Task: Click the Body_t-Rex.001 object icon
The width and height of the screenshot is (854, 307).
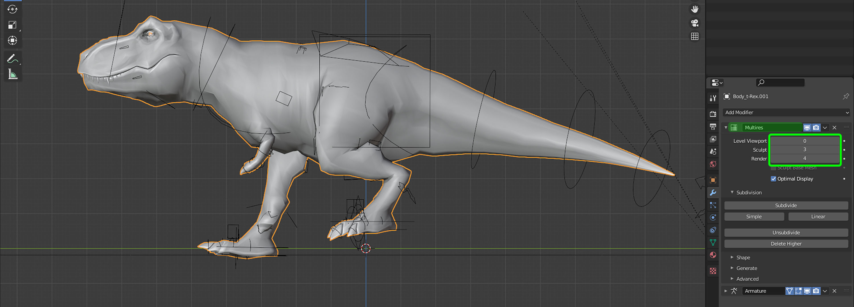Action: pos(727,97)
